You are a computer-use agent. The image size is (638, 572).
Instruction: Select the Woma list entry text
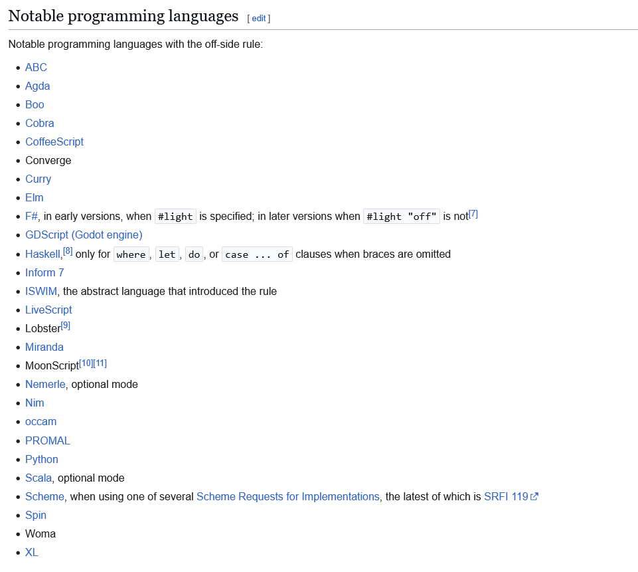tap(40, 533)
